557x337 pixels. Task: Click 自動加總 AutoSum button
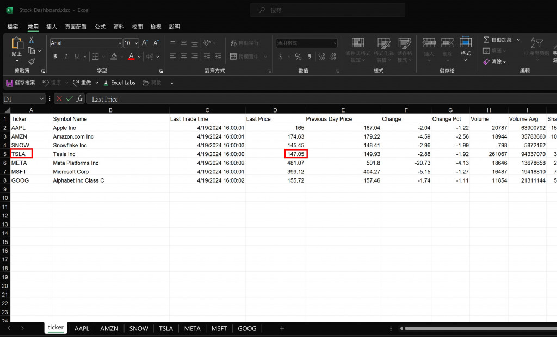pos(497,40)
